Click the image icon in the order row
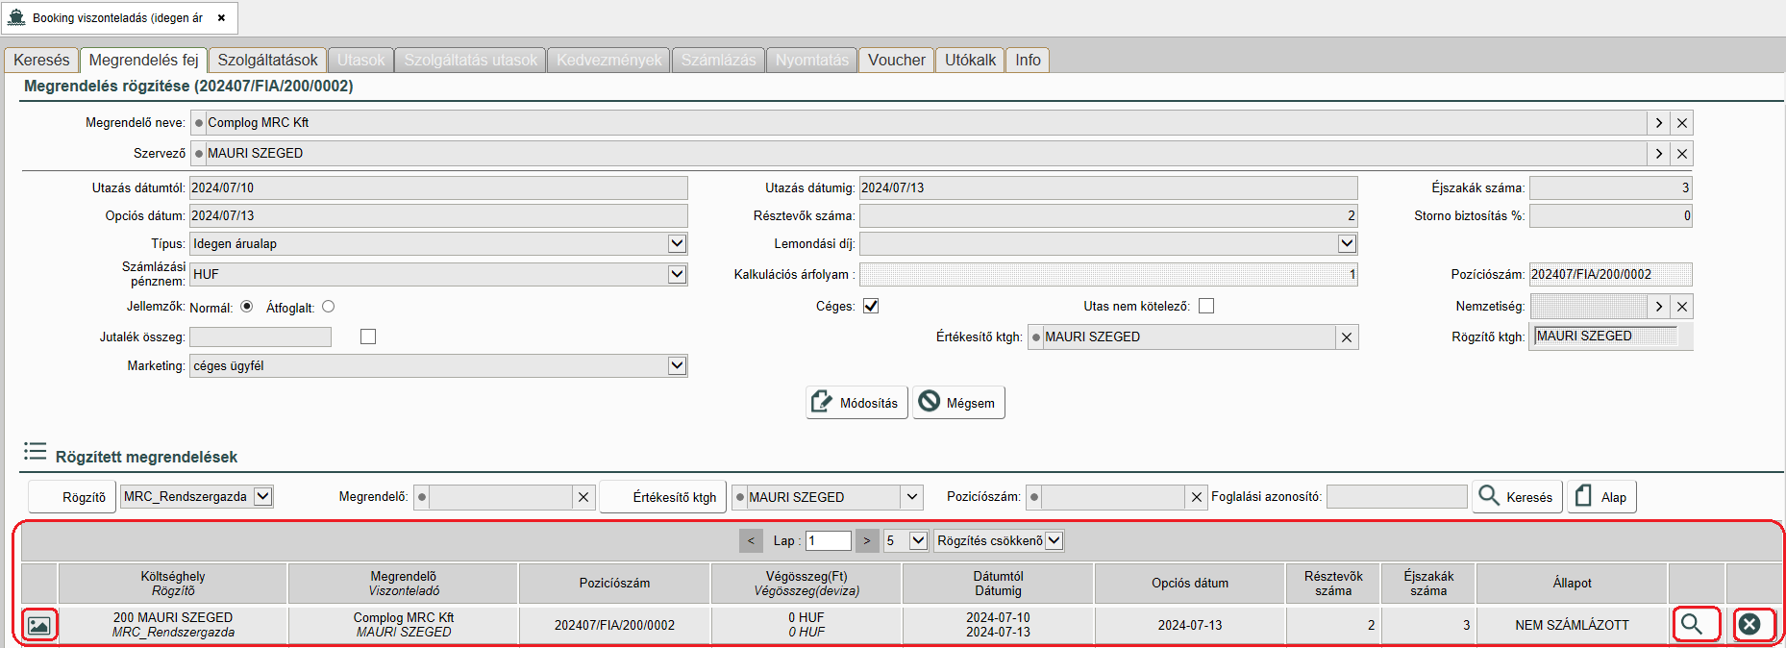Viewport: 1786px width, 648px height. pos(38,625)
